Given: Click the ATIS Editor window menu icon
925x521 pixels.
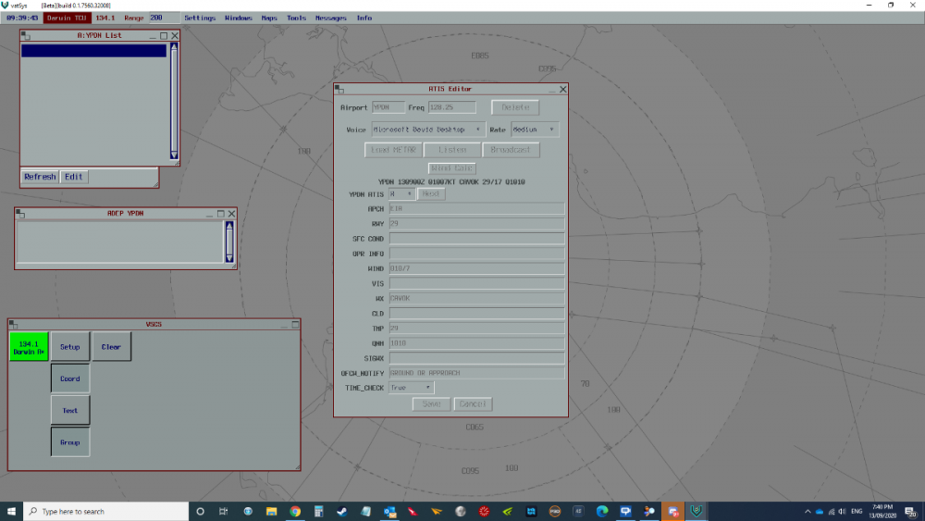Looking at the screenshot, I should (x=339, y=89).
